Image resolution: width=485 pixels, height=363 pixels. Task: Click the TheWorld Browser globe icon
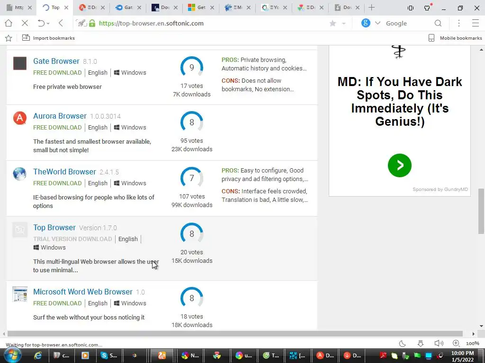click(19, 174)
